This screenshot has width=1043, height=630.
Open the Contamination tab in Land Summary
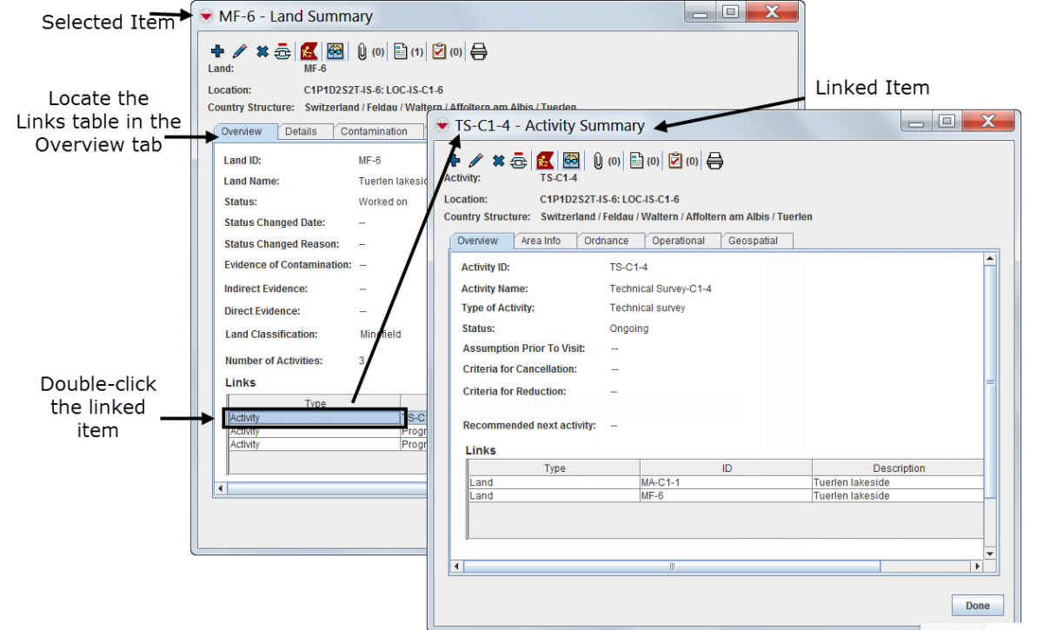coord(374,132)
